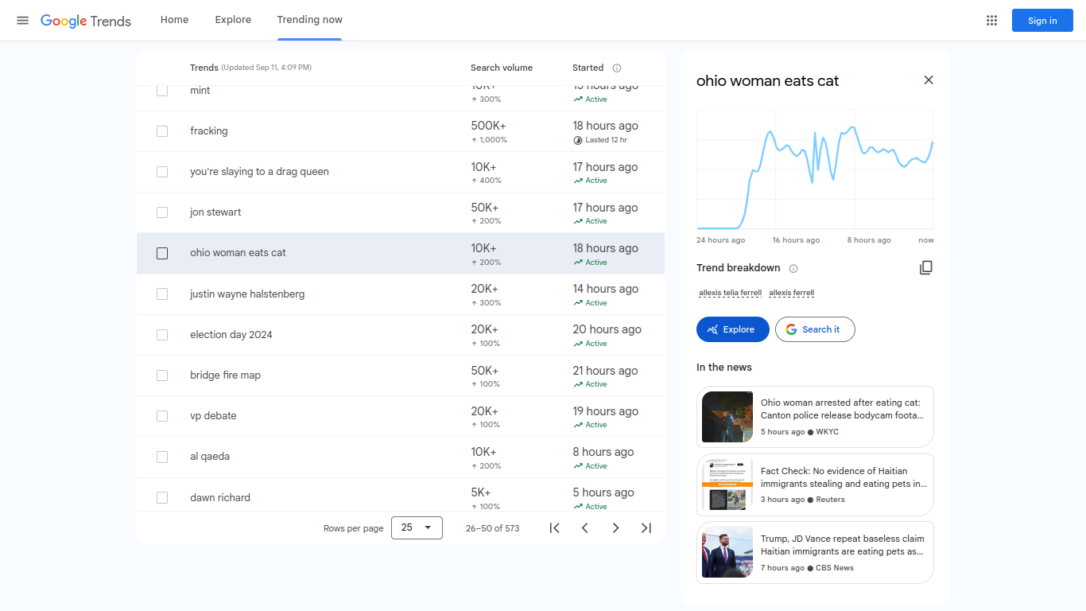Click the Sign in button

[x=1042, y=21]
